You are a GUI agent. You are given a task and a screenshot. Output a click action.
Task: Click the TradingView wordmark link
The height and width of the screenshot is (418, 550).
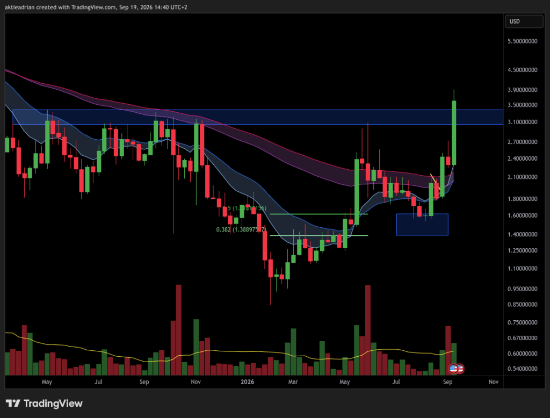[53, 403]
